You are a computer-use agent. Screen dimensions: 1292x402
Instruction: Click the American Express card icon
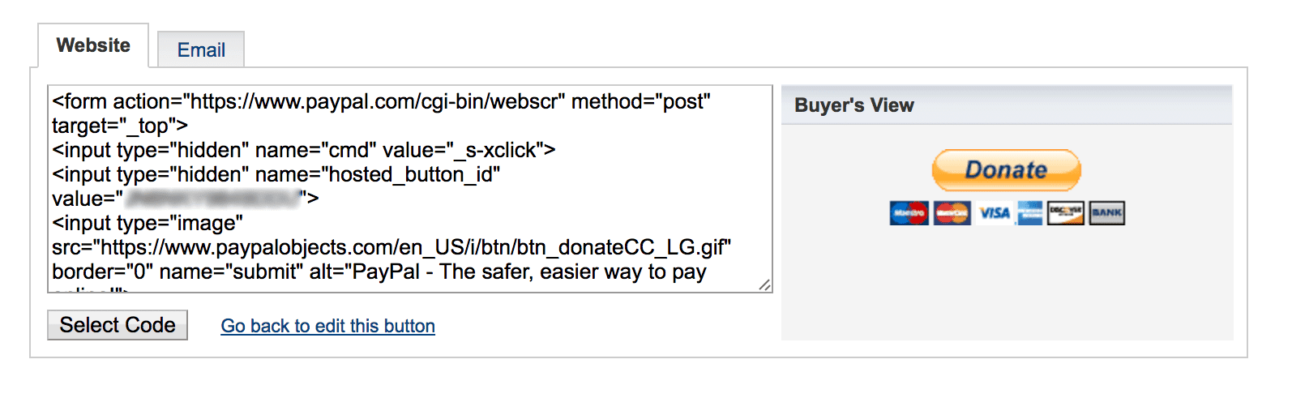[x=1029, y=213]
